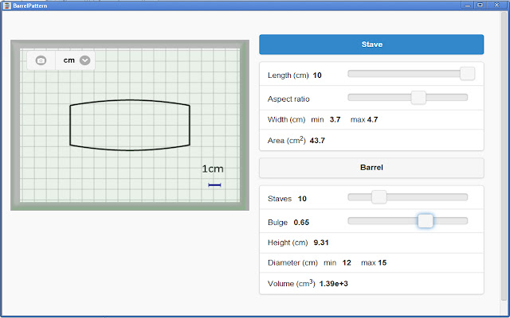Screen dimensions: 510x318
Task: Click the Height value 9.31
Action: (321, 242)
